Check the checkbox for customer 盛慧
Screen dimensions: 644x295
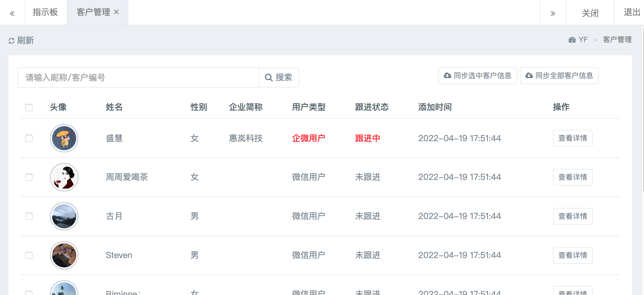pyautogui.click(x=29, y=138)
